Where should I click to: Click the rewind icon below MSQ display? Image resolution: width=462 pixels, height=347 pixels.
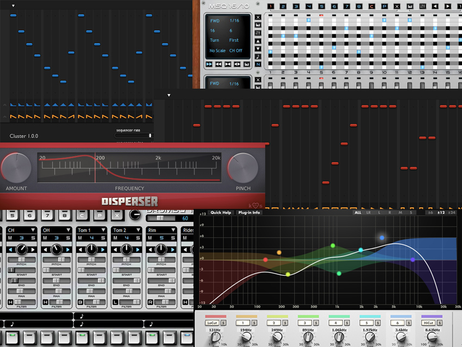[218, 64]
